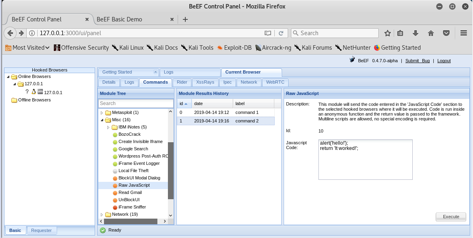Click the VM icon beside 127.0.0.1
The height and width of the screenshot is (238, 473).
[x=40, y=92]
